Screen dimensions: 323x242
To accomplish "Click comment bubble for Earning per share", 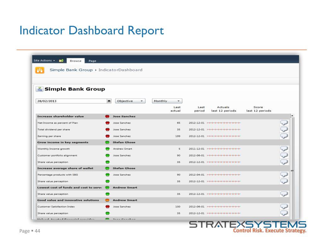I will coord(284,136).
